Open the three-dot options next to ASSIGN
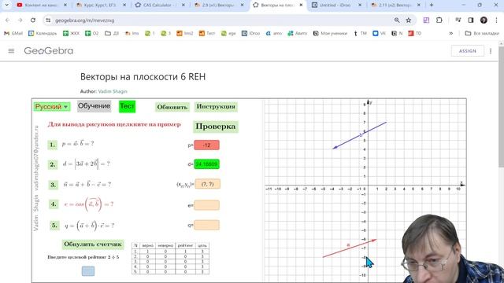The image size is (504, 283). [491, 51]
